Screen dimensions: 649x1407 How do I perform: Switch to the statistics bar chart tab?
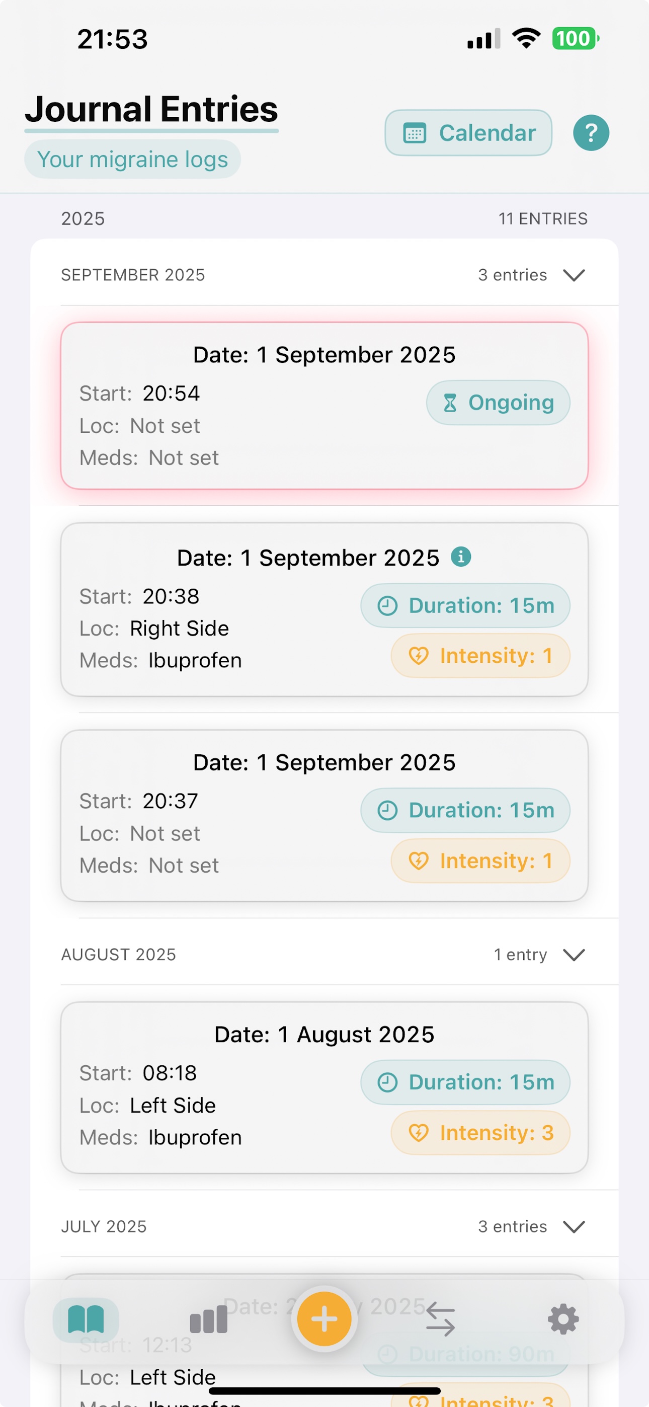pos(208,1319)
